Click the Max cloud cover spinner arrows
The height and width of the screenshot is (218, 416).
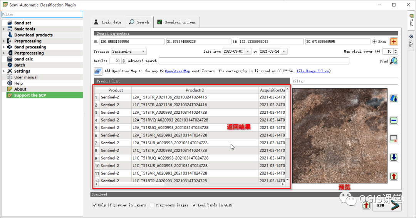tap(396, 52)
